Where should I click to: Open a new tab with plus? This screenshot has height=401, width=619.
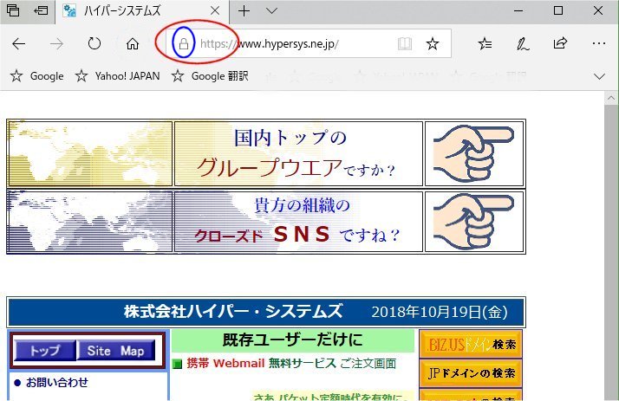click(244, 10)
